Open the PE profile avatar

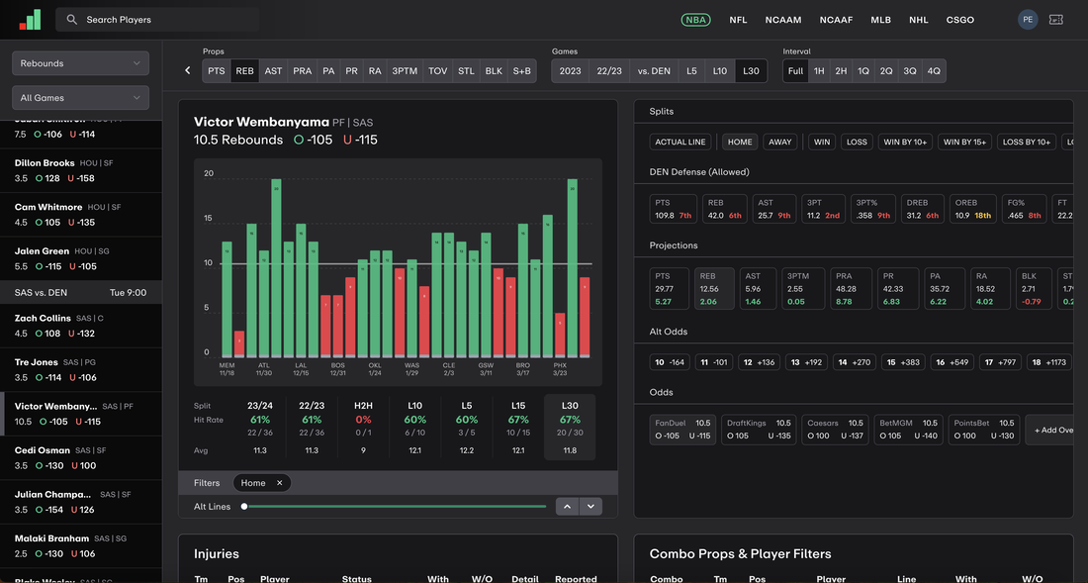[x=1028, y=20]
